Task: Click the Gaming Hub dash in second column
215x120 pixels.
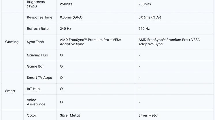Action: pos(139,55)
